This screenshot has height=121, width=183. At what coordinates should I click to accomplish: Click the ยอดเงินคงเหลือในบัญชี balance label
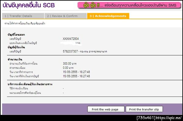coord(23,43)
